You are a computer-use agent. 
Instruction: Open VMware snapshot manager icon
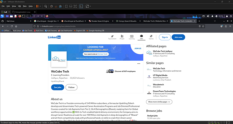60,6
